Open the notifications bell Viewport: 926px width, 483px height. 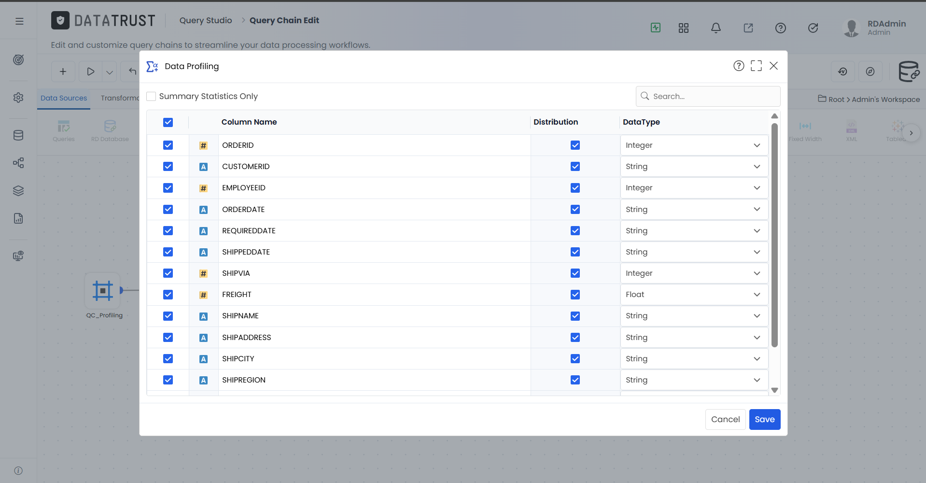(x=716, y=28)
